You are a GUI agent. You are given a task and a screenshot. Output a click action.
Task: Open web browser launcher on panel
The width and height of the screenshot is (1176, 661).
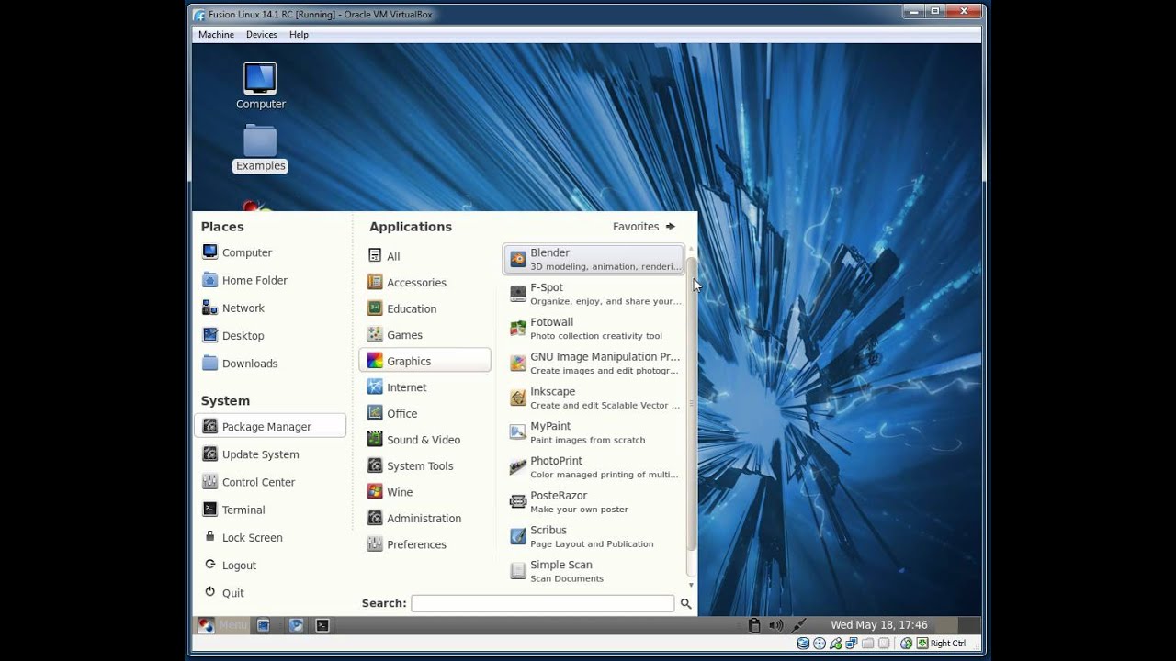(296, 625)
